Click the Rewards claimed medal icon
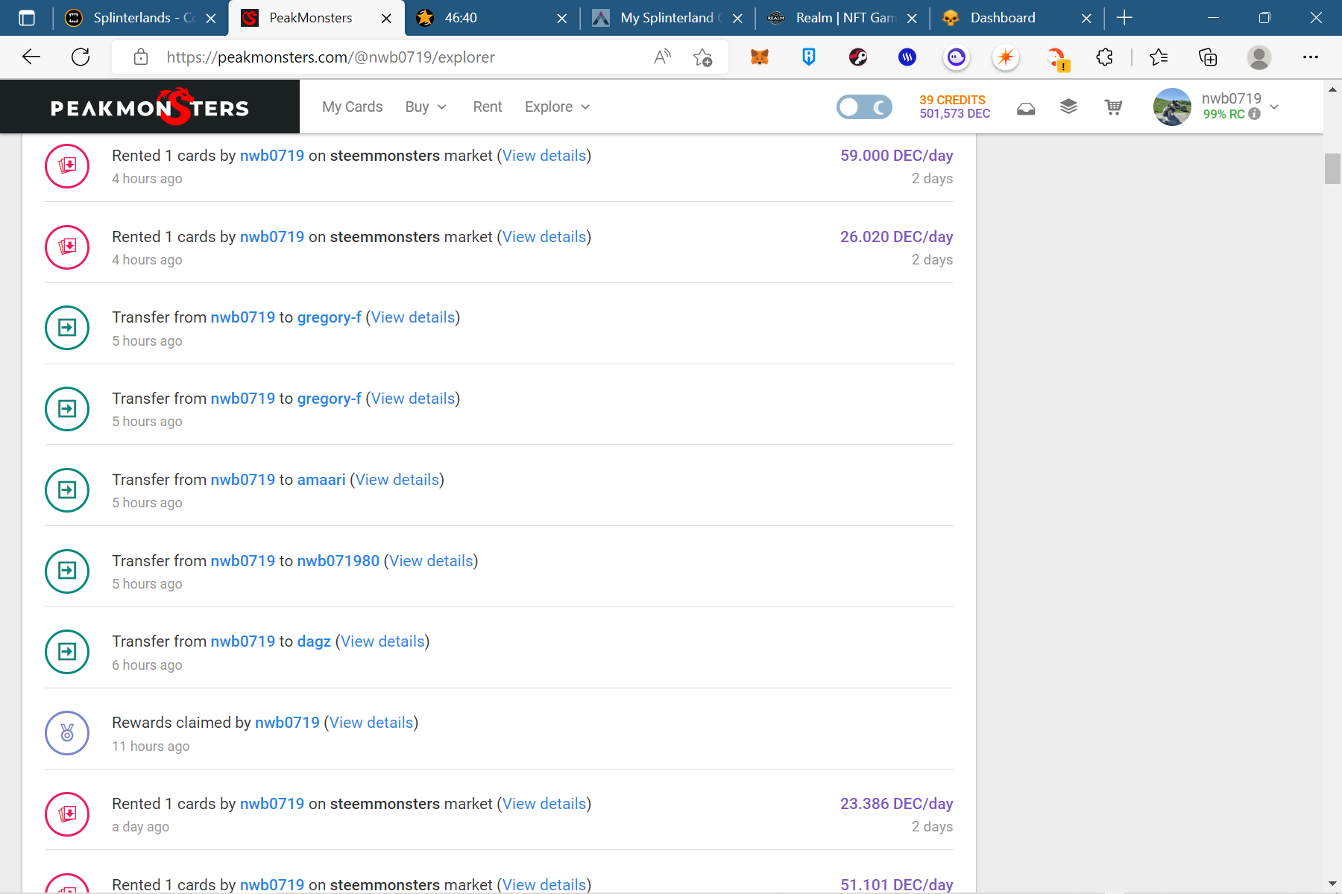 point(67,733)
